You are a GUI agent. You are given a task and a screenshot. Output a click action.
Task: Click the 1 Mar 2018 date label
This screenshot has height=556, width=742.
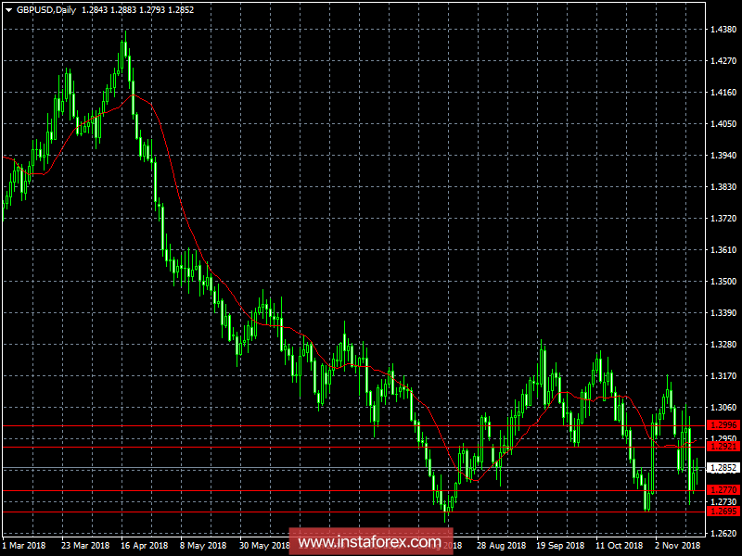(24, 545)
